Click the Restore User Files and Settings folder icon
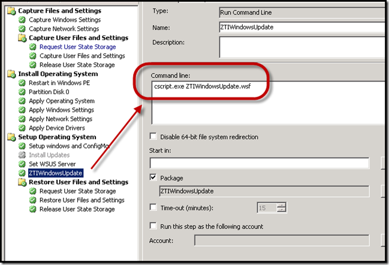 click(22, 182)
